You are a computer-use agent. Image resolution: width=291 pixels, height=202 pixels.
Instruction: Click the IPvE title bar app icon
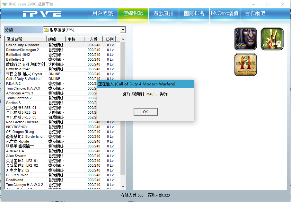click(x=4, y=4)
